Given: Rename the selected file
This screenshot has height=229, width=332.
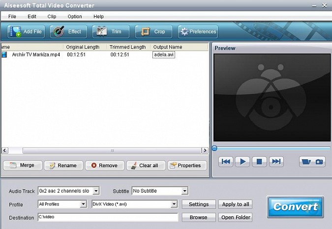Looking at the screenshot, I should [x=63, y=165].
